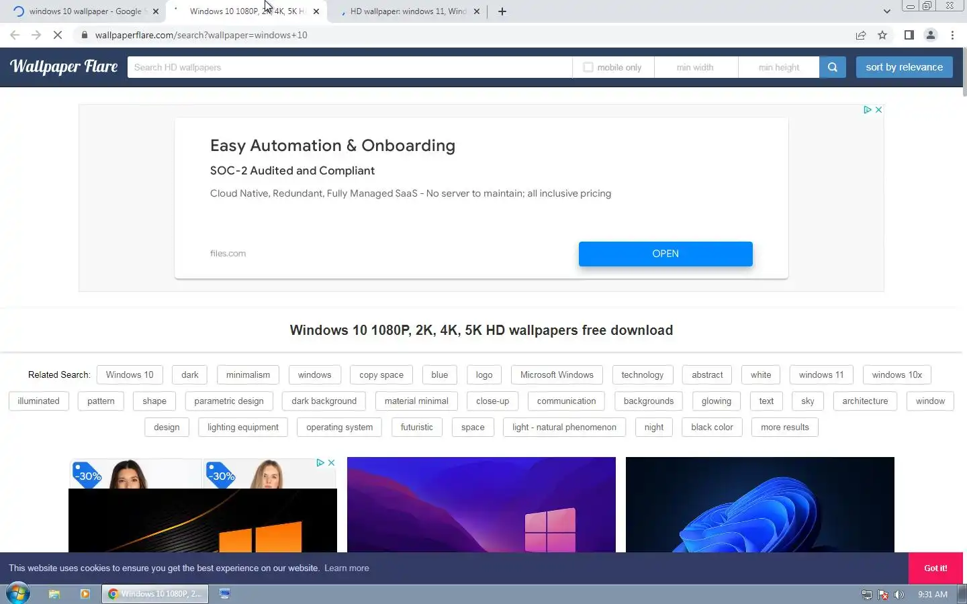The image size is (967, 604).
Task: Click the taskbar volume speaker icon
Action: 899,595
